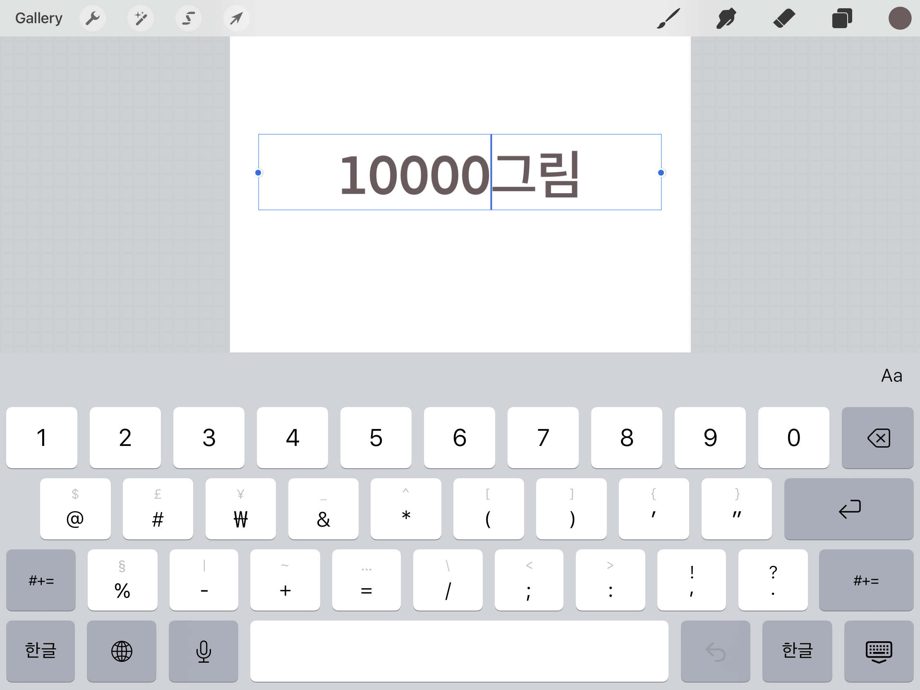Tap the 1 key
Viewport: 920px width, 690px height.
pos(42,438)
